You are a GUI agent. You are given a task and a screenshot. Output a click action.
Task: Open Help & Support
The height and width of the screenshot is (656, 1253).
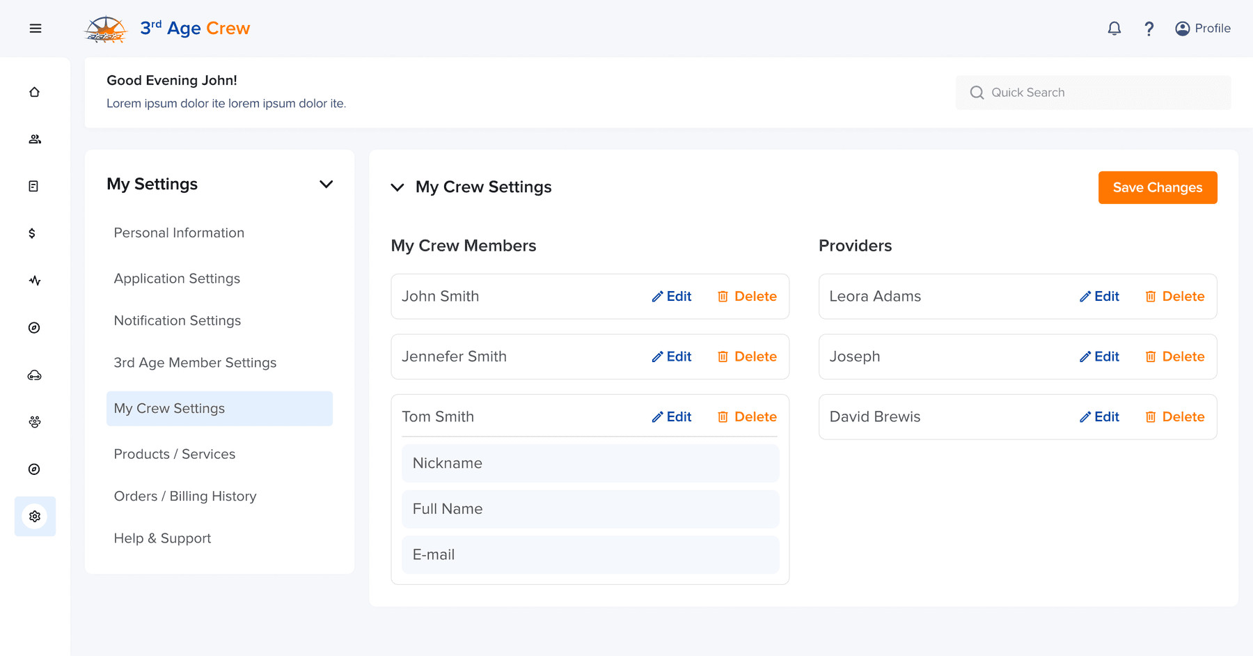162,538
